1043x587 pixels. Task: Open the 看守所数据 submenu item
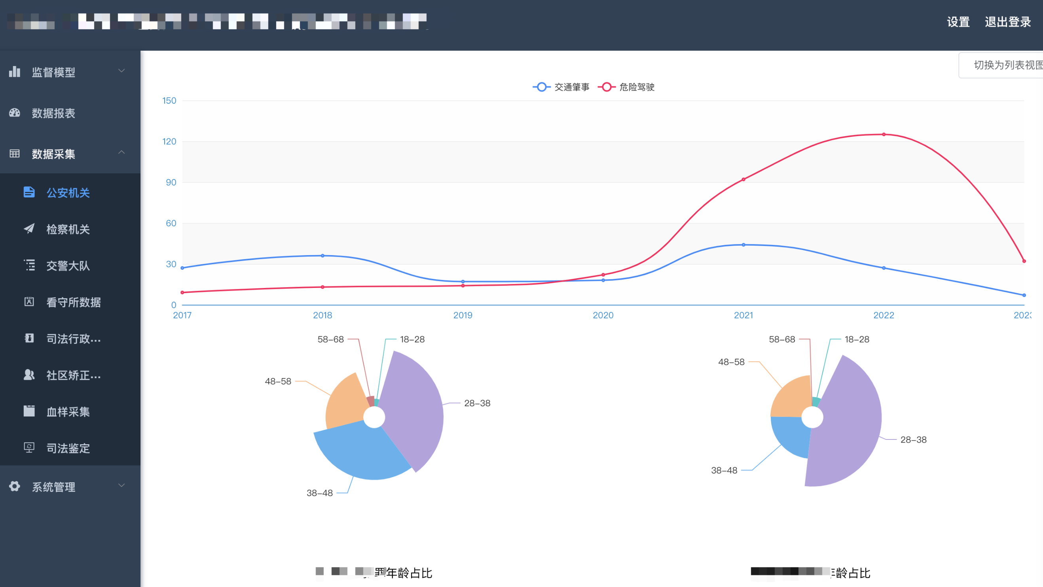pyautogui.click(x=70, y=301)
